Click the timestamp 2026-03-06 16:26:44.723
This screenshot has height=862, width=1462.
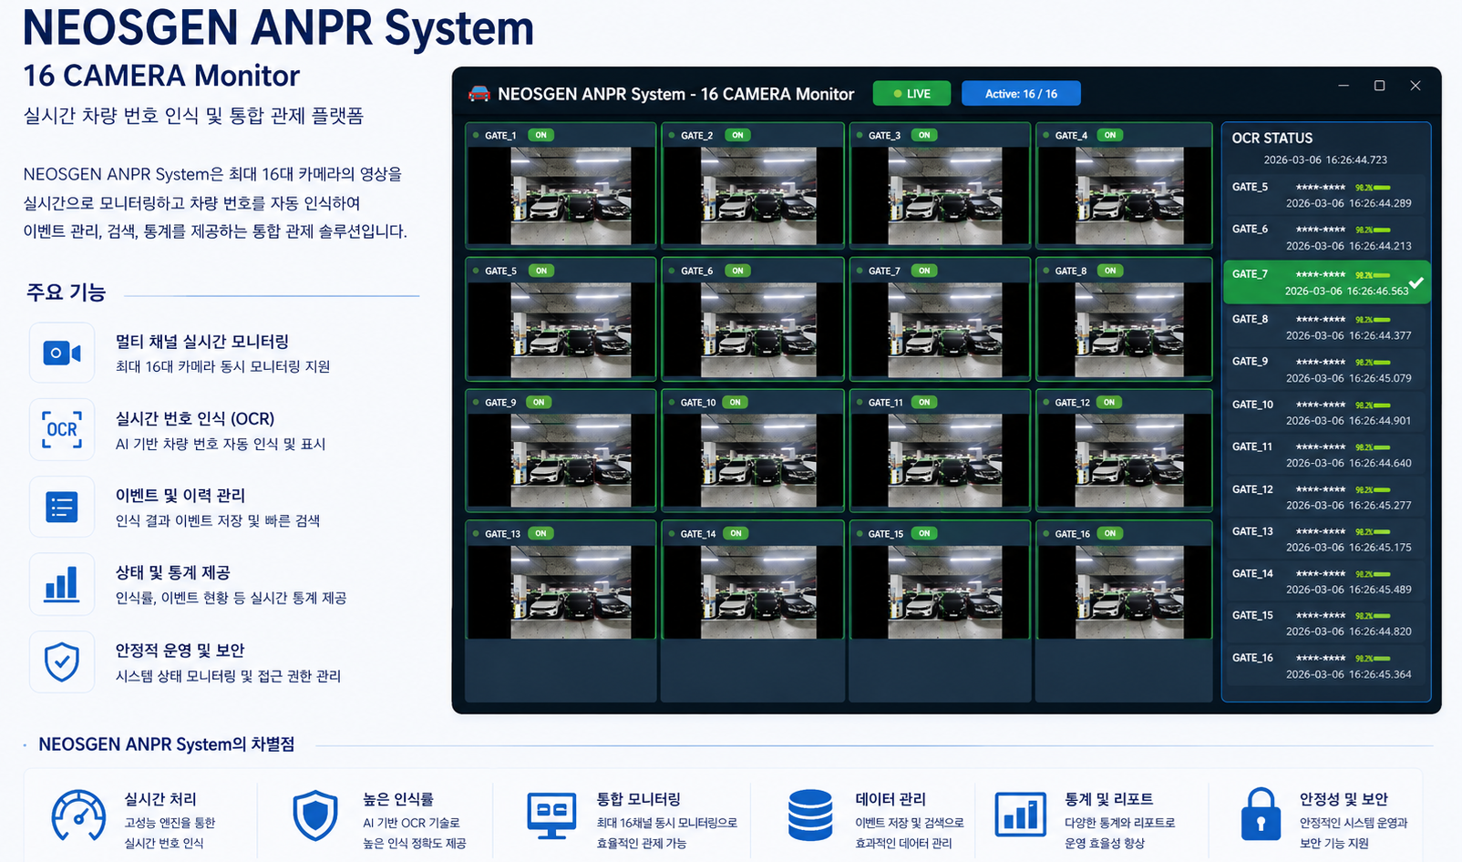pyautogui.click(x=1325, y=160)
